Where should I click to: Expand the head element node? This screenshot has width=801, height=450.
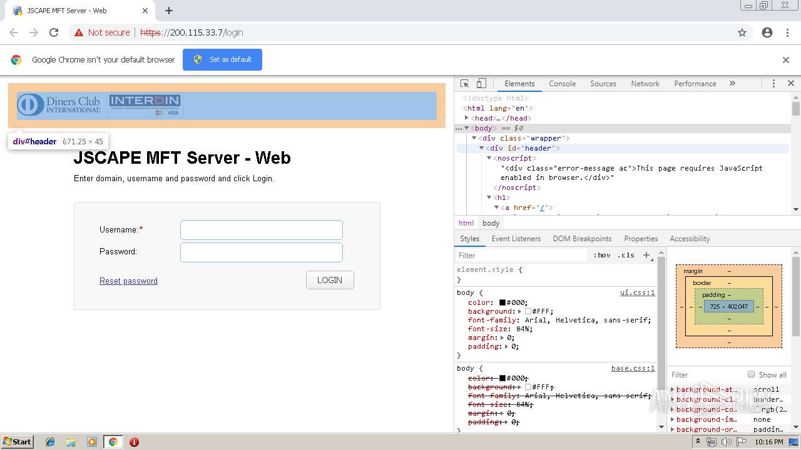click(x=466, y=117)
